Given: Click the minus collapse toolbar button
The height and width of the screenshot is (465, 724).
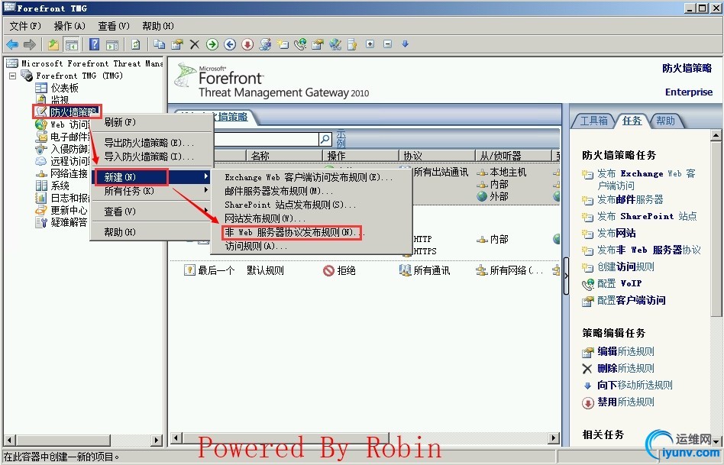Looking at the screenshot, I should [388, 44].
